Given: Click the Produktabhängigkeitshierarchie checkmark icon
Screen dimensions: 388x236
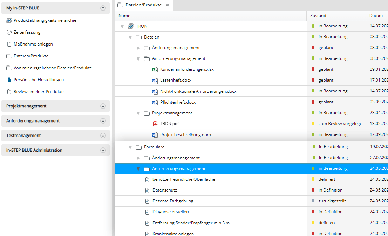Looking at the screenshot, I should [9, 20].
